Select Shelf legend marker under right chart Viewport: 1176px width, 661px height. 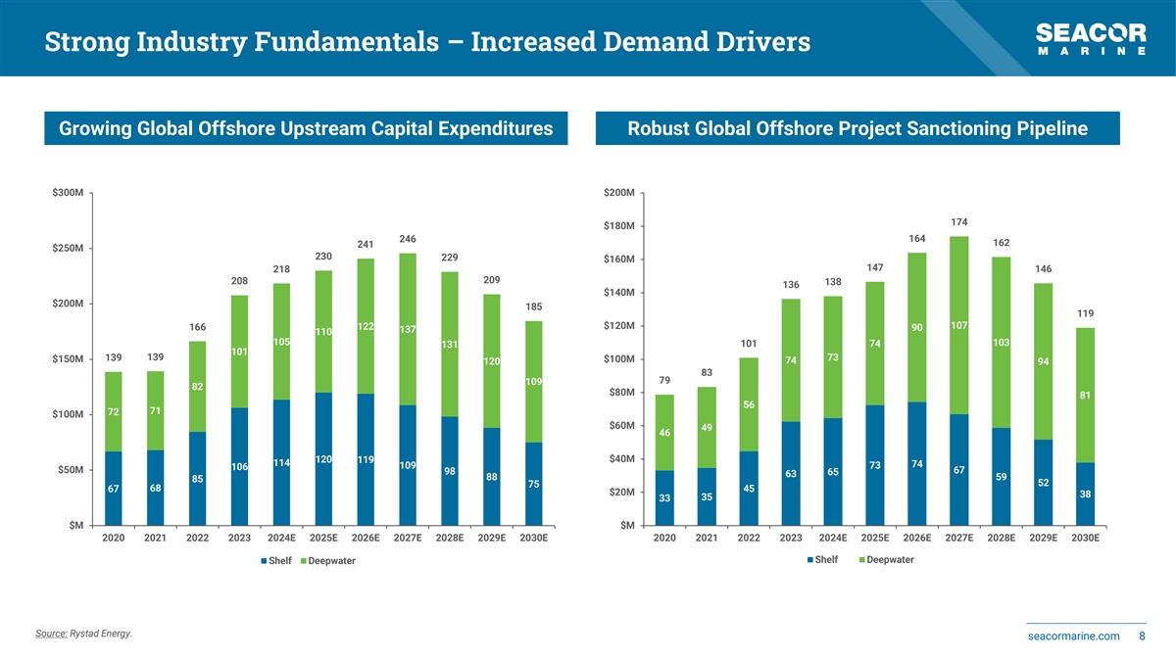808,559
